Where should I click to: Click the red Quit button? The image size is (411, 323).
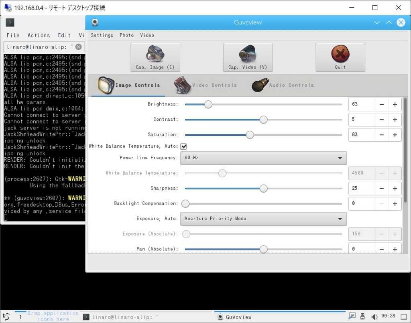tap(340, 57)
